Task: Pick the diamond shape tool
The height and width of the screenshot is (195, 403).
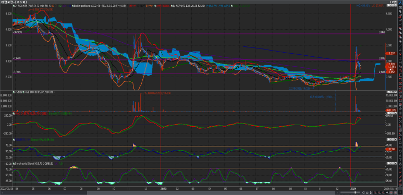Action: (400, 164)
